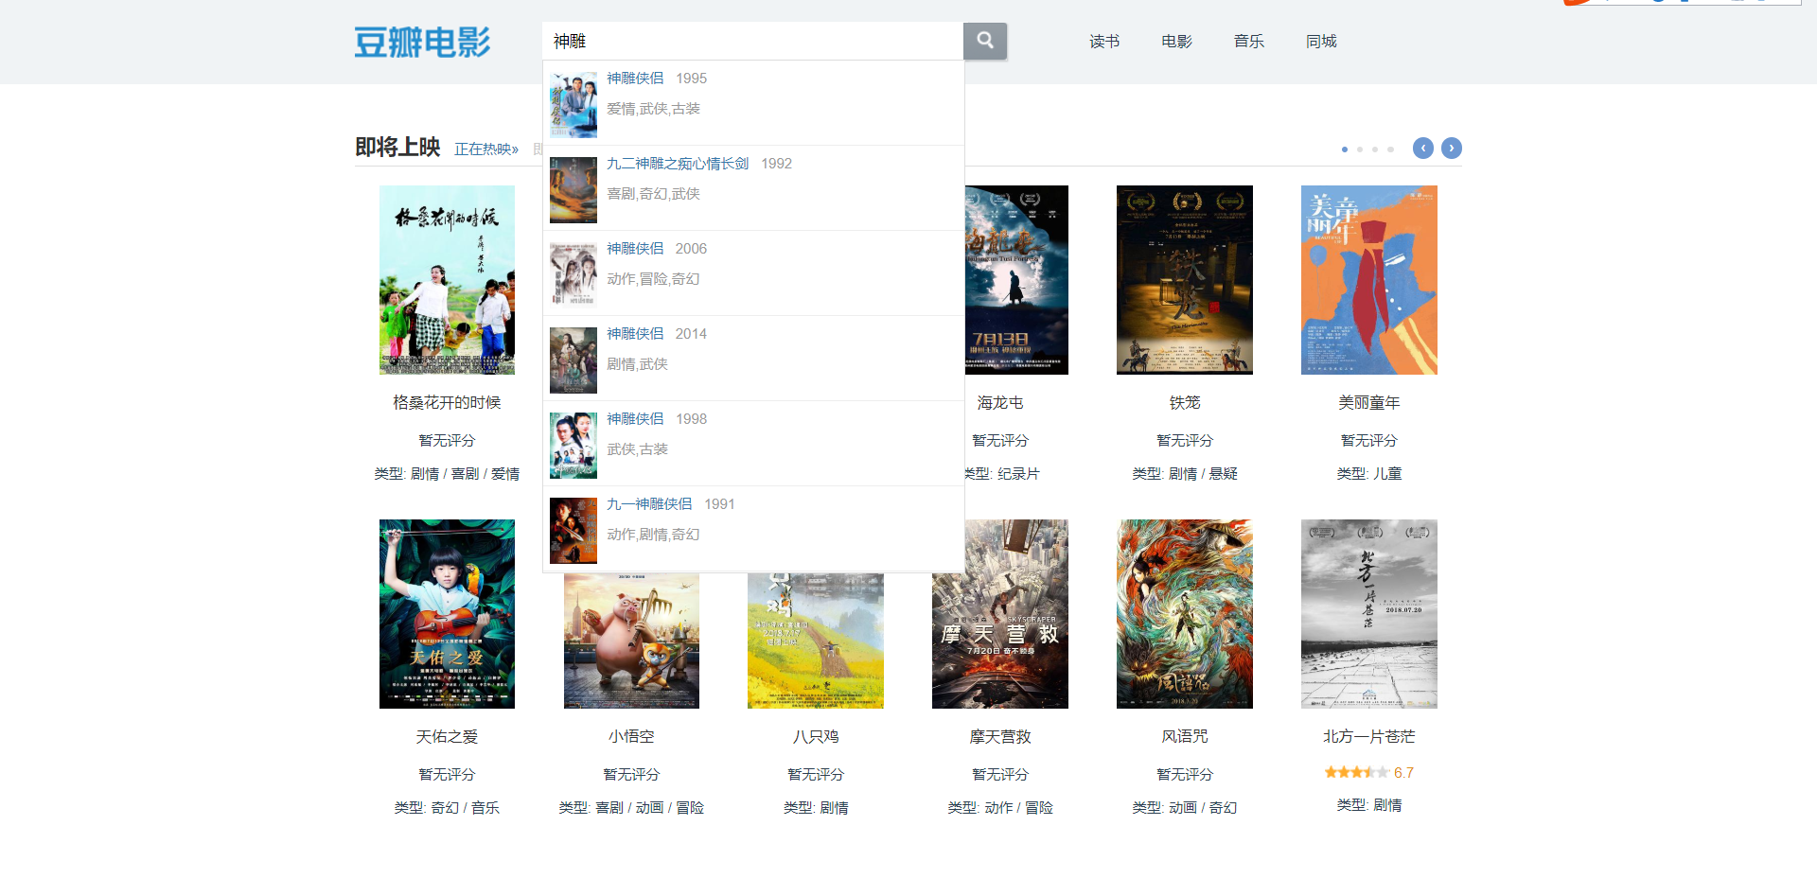1817x896 pixels.
Task: Open the 格桑花开的时候 poster
Action: (x=447, y=280)
